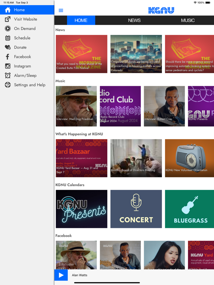Viewport: 214px width, 285px height.
Task: Click the KGNU Calendars heading
Action: tap(70, 185)
